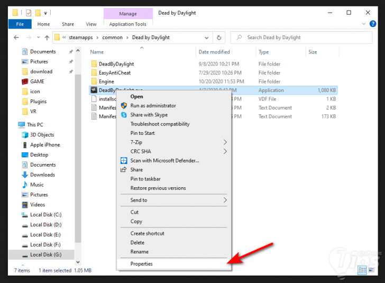Viewport: 385px width, 283px height.
Task: Open Plugins folder in sidebar
Action: point(38,102)
